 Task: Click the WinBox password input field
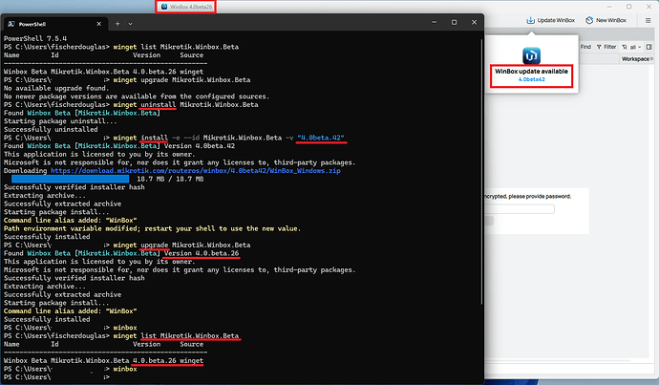click(520, 209)
